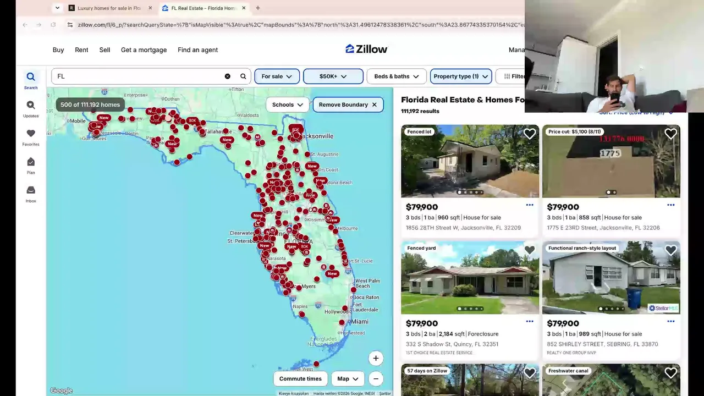This screenshot has height=396, width=704.
Task: Click the 'Functional ranch-style layout' badge
Action: [x=582, y=248]
